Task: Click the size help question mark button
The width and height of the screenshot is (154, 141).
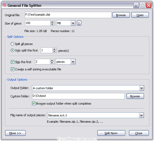Action: click(79, 23)
